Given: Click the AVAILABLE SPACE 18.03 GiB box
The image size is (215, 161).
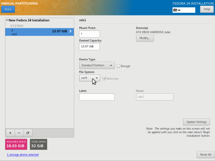Looking at the screenshot, I should [16, 144].
